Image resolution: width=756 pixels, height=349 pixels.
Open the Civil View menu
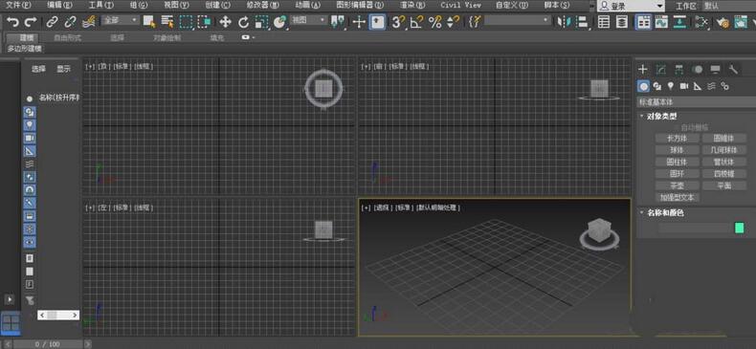coord(461,5)
